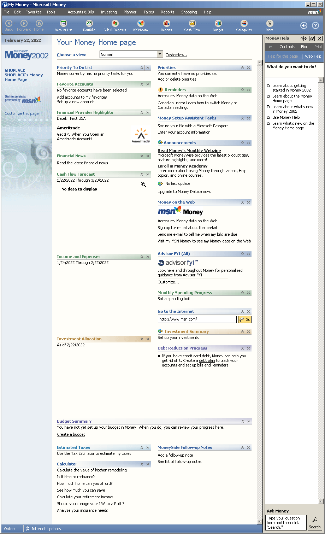Click the URL field showing http://www.msn.com/

197,319
